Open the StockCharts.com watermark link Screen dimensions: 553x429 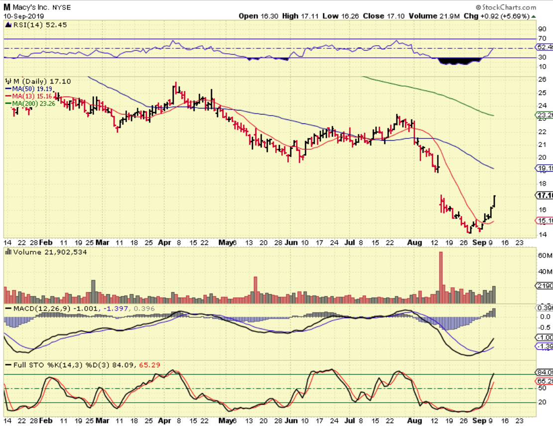coord(509,7)
